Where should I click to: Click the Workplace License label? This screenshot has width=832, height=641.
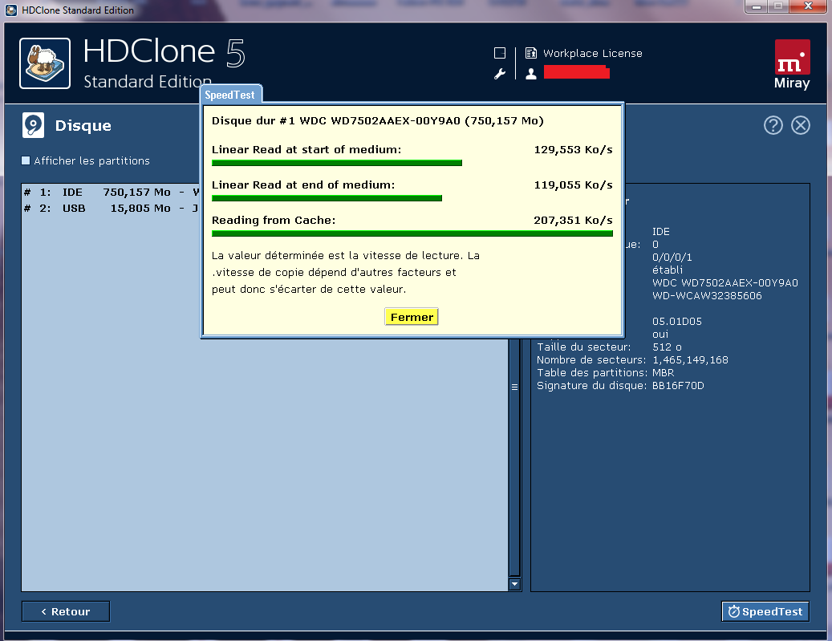click(593, 53)
